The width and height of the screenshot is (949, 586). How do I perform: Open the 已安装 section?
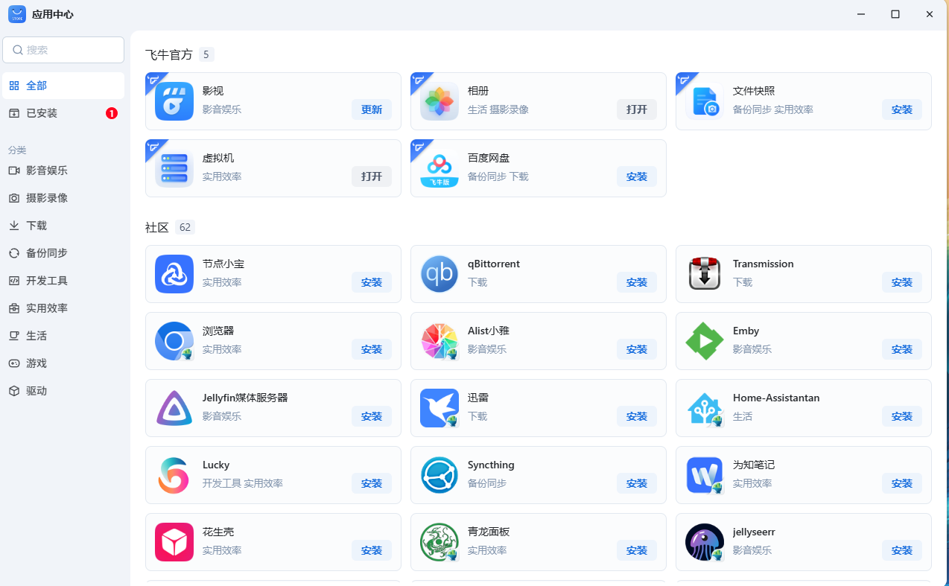point(63,113)
